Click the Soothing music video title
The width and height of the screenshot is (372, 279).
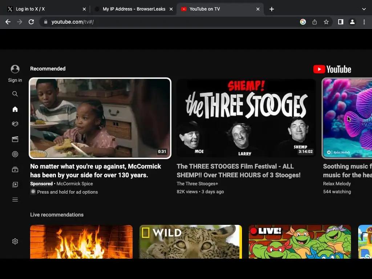348,171
